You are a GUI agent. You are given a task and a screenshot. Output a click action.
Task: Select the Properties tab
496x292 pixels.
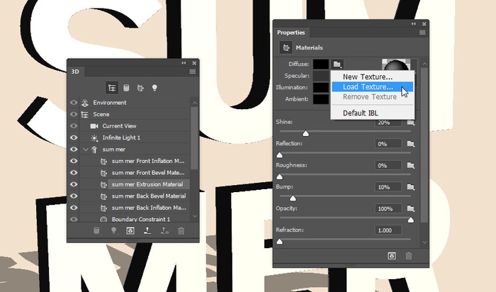coord(291,33)
